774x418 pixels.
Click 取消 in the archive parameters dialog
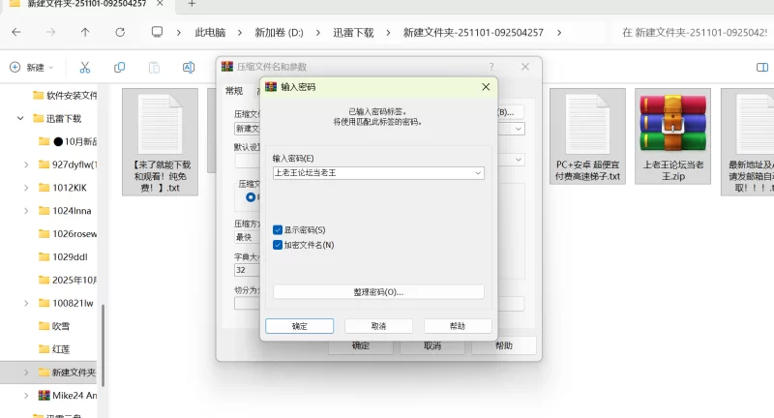432,346
